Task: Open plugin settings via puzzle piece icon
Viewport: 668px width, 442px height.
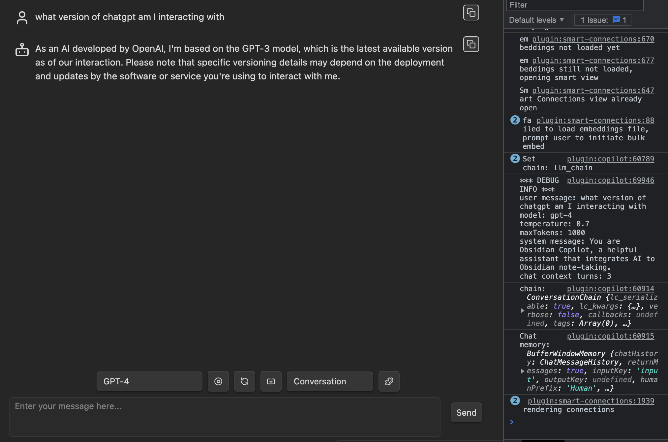Action: [x=389, y=381]
